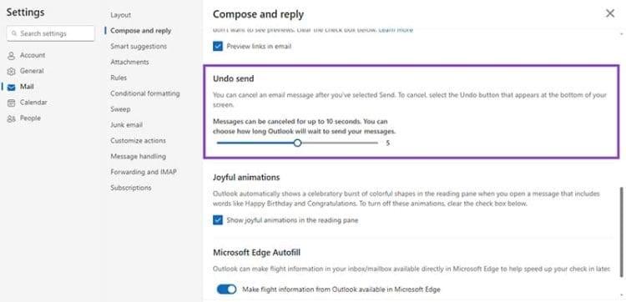Turn off flight information Edge toggle

pyautogui.click(x=226, y=289)
